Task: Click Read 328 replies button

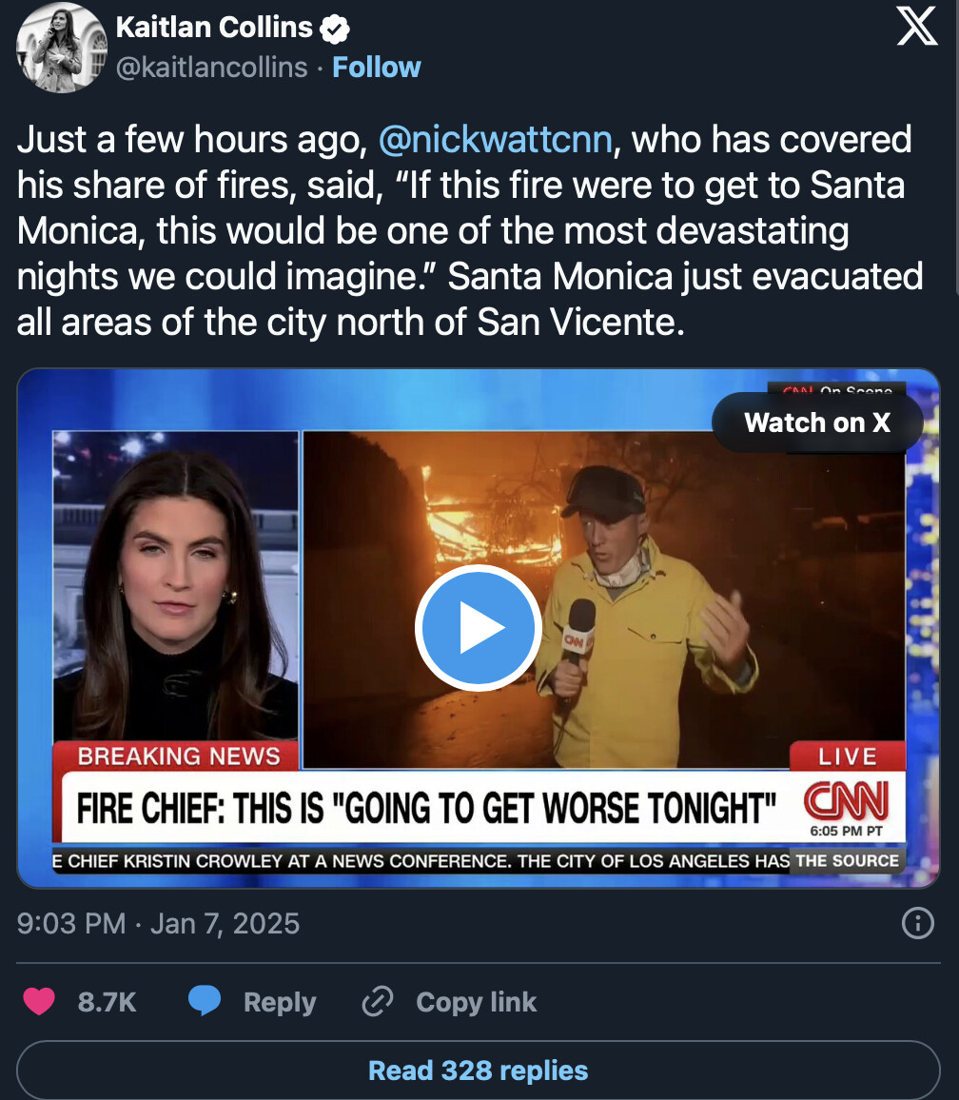Action: 479,1071
